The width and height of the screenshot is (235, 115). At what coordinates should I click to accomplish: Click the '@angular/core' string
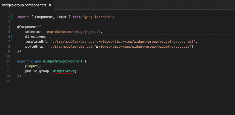pos(98,17)
